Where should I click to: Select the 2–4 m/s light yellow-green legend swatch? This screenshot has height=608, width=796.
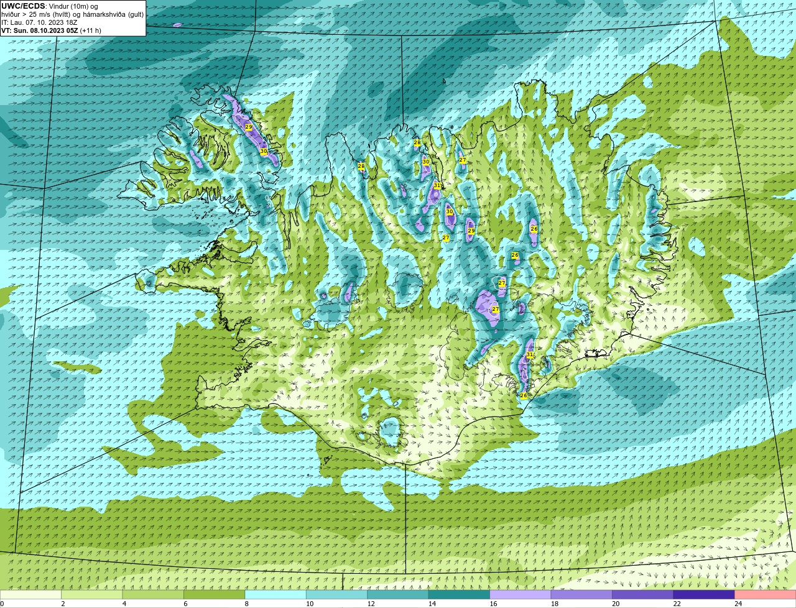[92, 594]
